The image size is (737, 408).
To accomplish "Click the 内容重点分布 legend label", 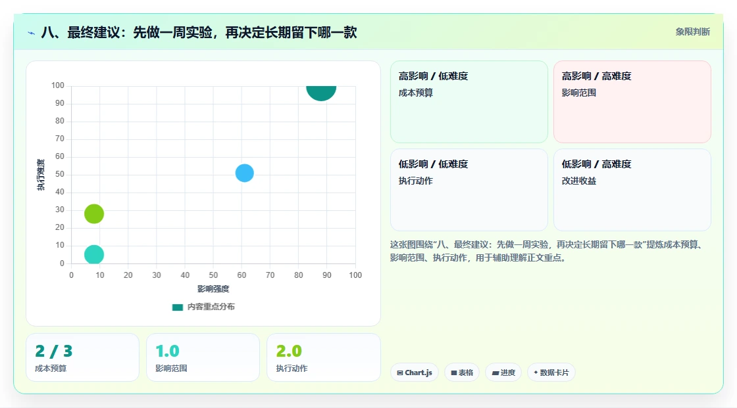I will 211,307.
